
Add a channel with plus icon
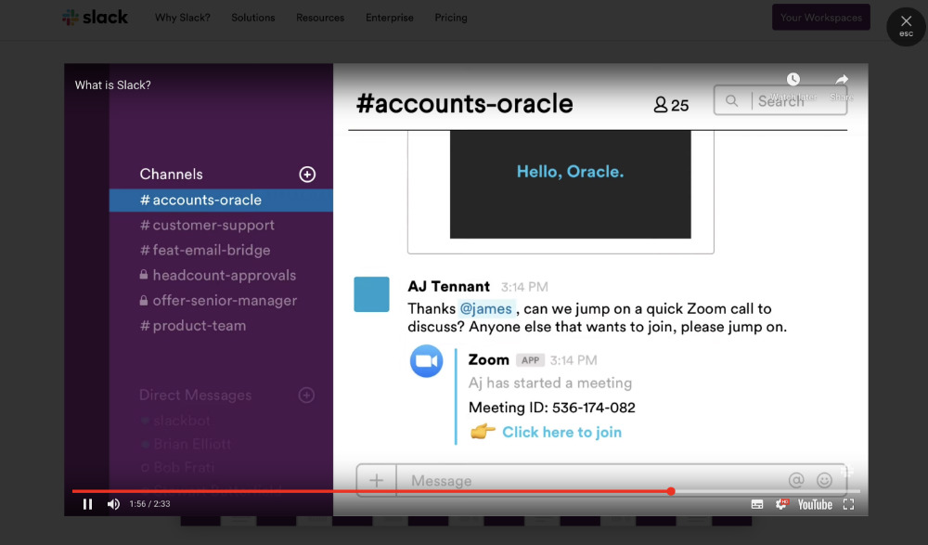(x=307, y=175)
